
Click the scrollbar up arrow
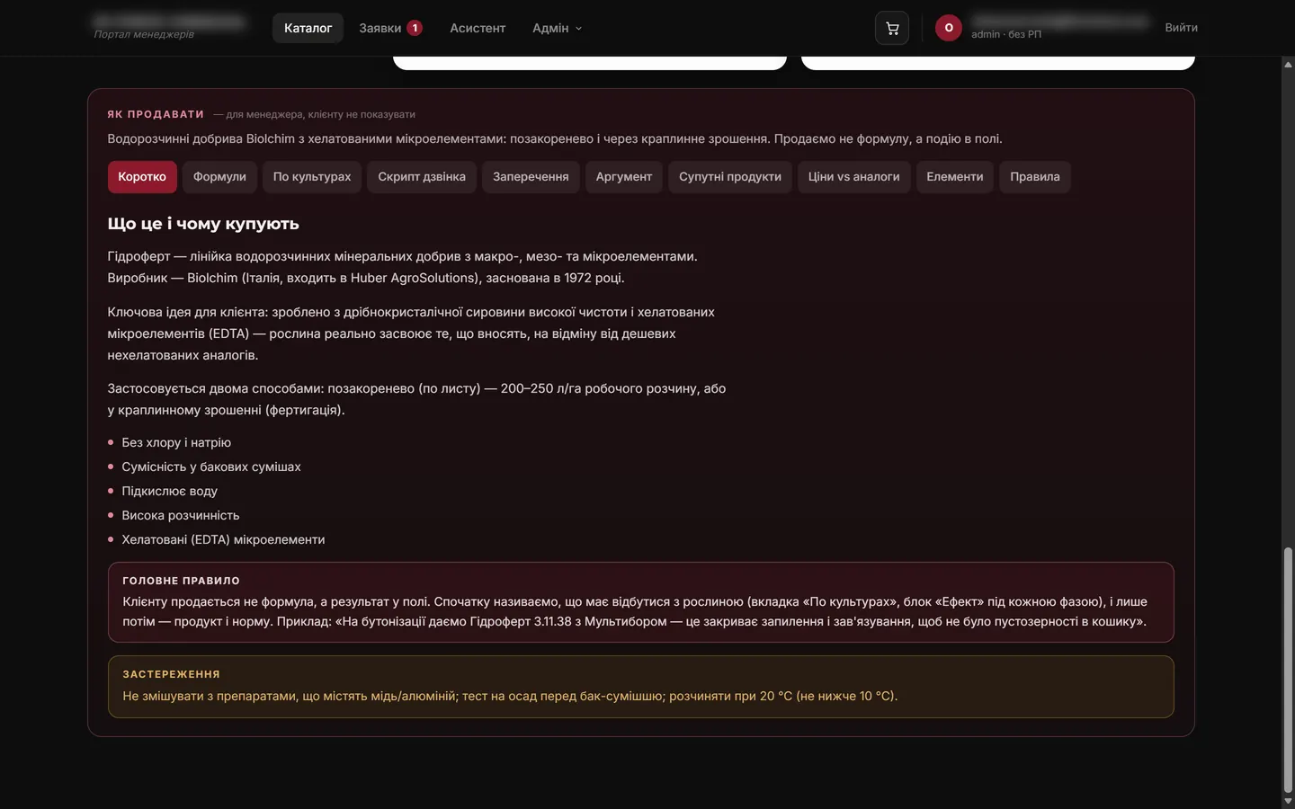click(x=1288, y=64)
